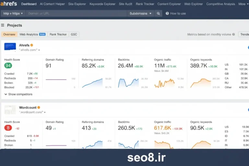Click the verified badge next to Wordcount
The height and width of the screenshot is (166, 249).
coord(39,108)
